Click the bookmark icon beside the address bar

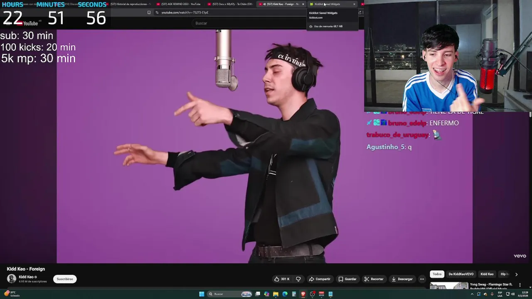(x=149, y=12)
